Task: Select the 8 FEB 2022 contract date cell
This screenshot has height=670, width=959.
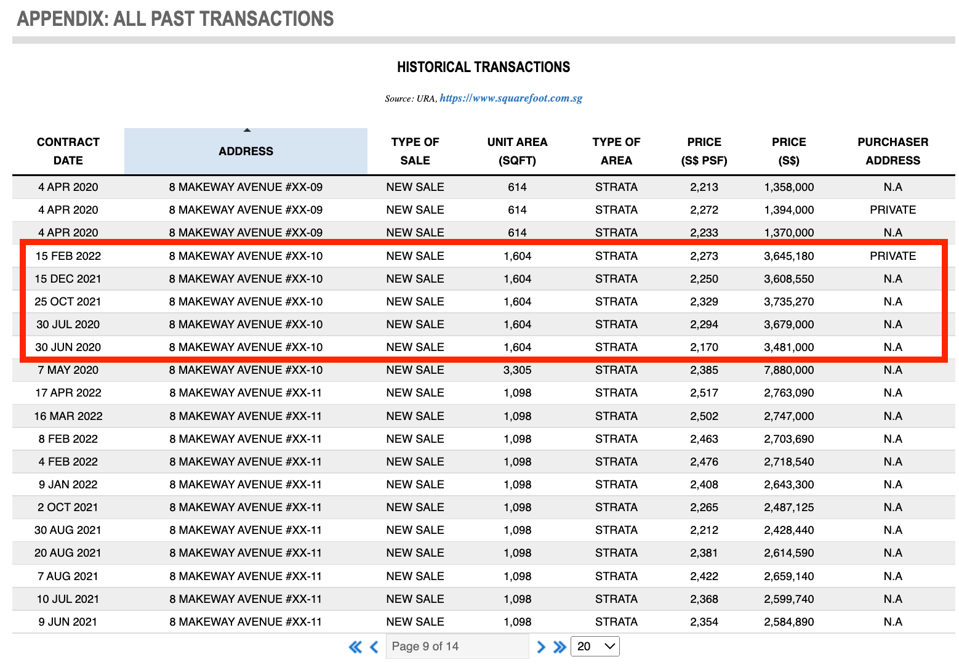Action: [x=68, y=439]
